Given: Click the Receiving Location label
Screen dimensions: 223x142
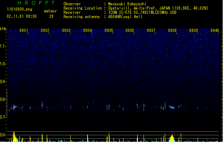Looking at the screenshot, I should [x=83, y=8].
